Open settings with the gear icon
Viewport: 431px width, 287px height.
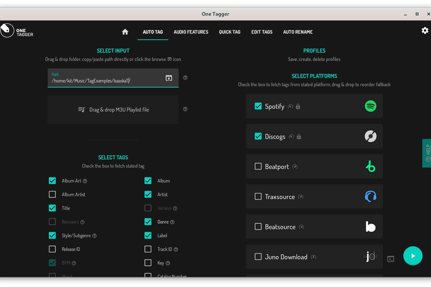tap(425, 31)
